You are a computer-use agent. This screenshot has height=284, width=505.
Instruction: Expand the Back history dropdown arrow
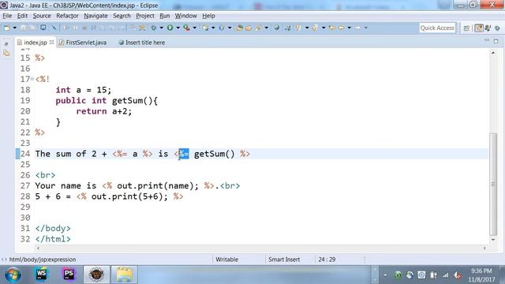click(349, 28)
